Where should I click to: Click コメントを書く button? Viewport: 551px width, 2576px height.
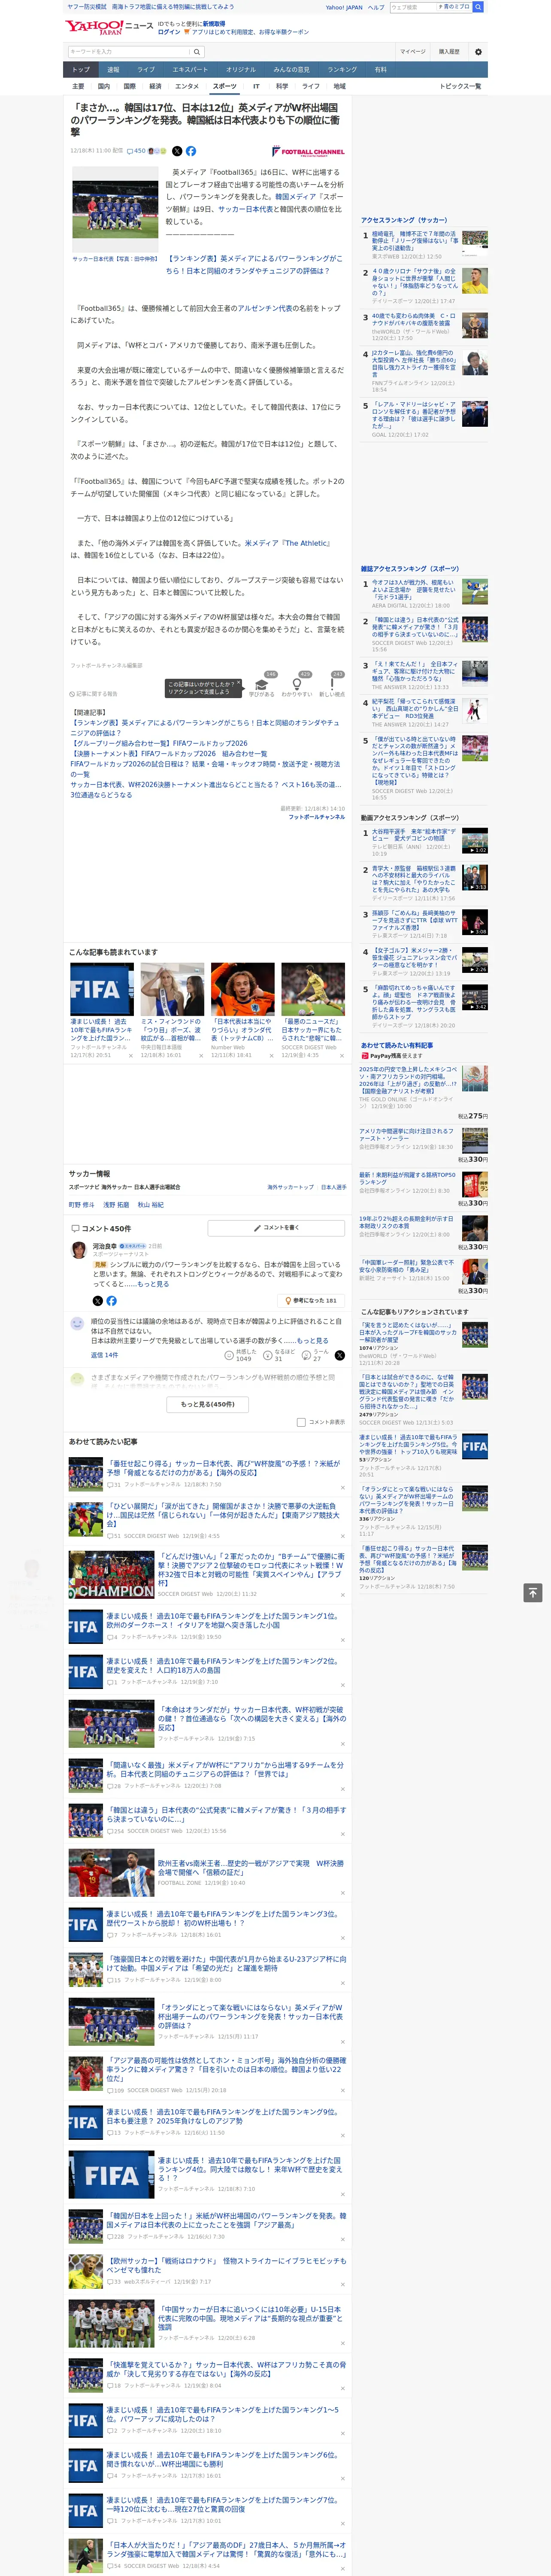tap(276, 1227)
